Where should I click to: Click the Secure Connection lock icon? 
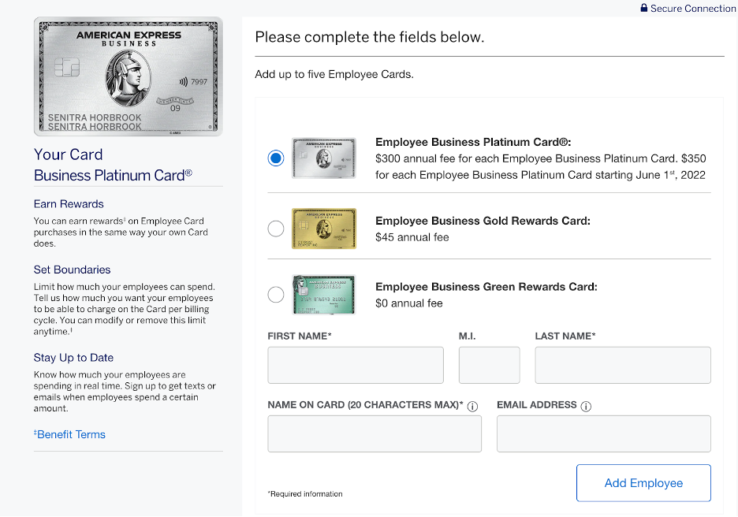(x=646, y=8)
